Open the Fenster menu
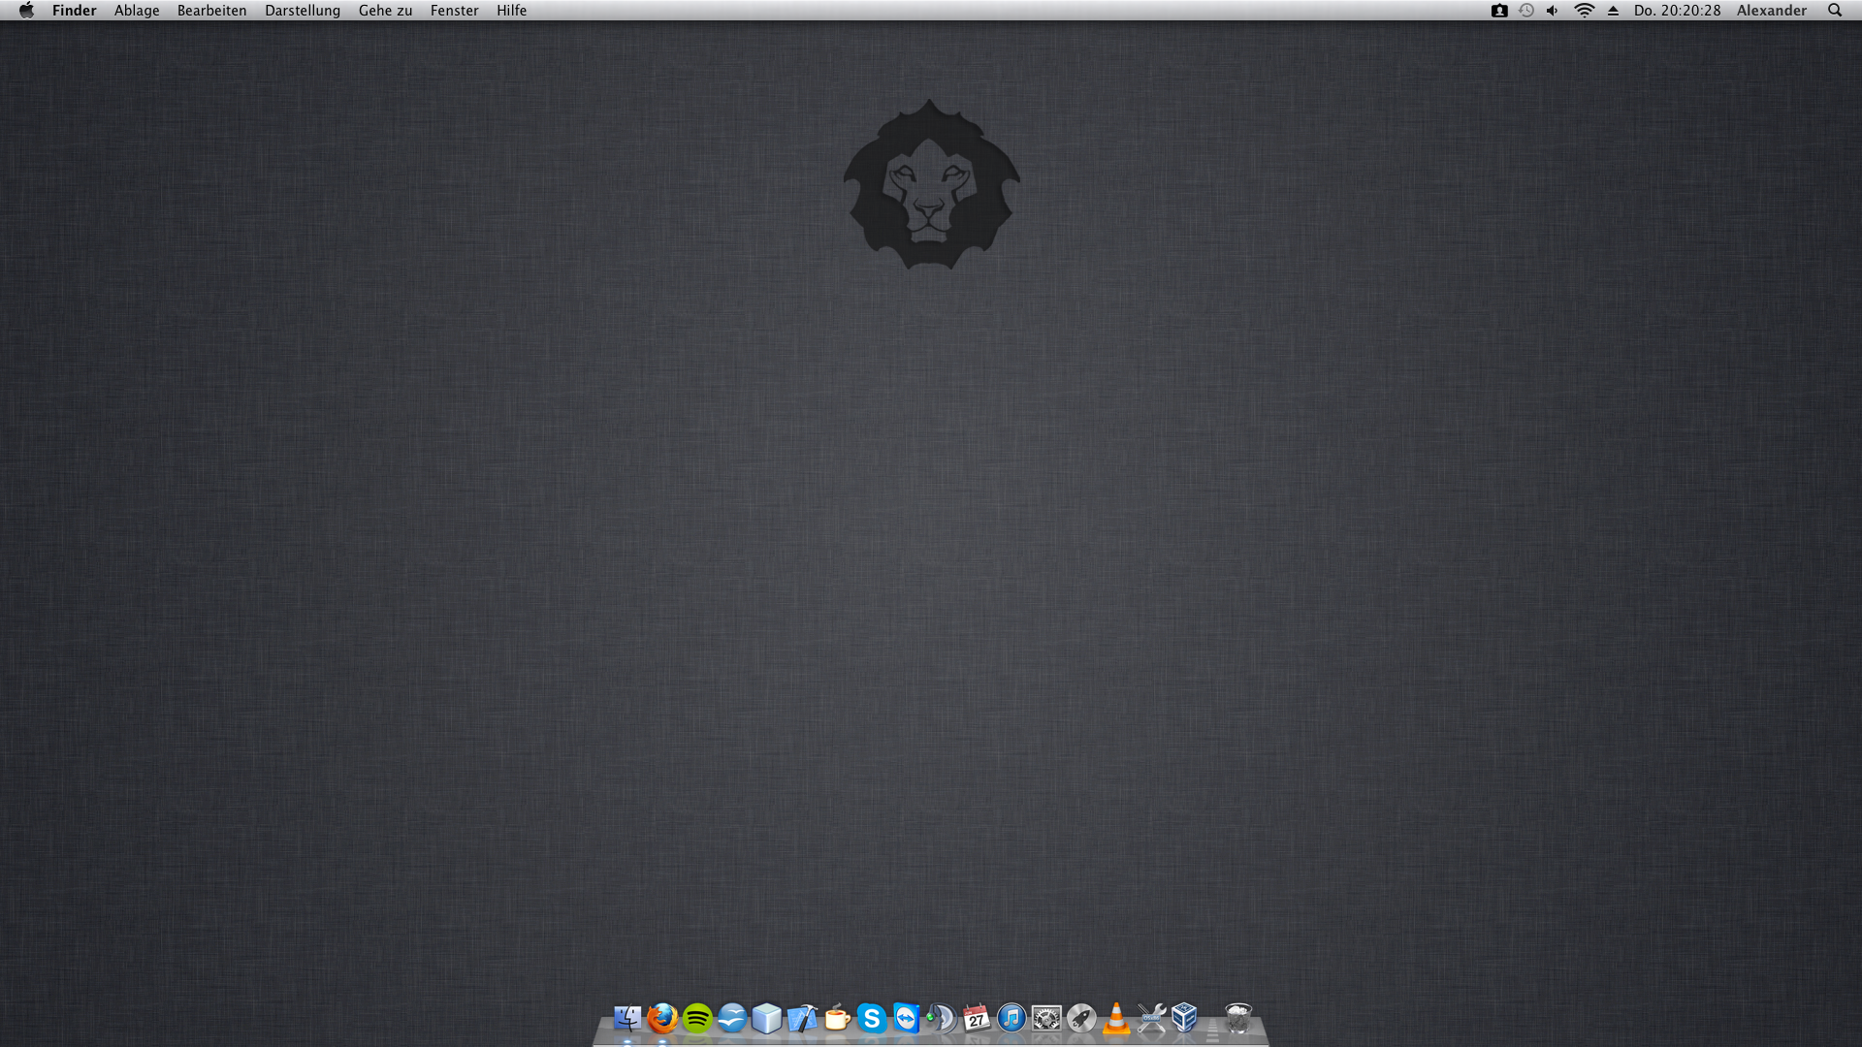This screenshot has width=1862, height=1047. click(455, 10)
